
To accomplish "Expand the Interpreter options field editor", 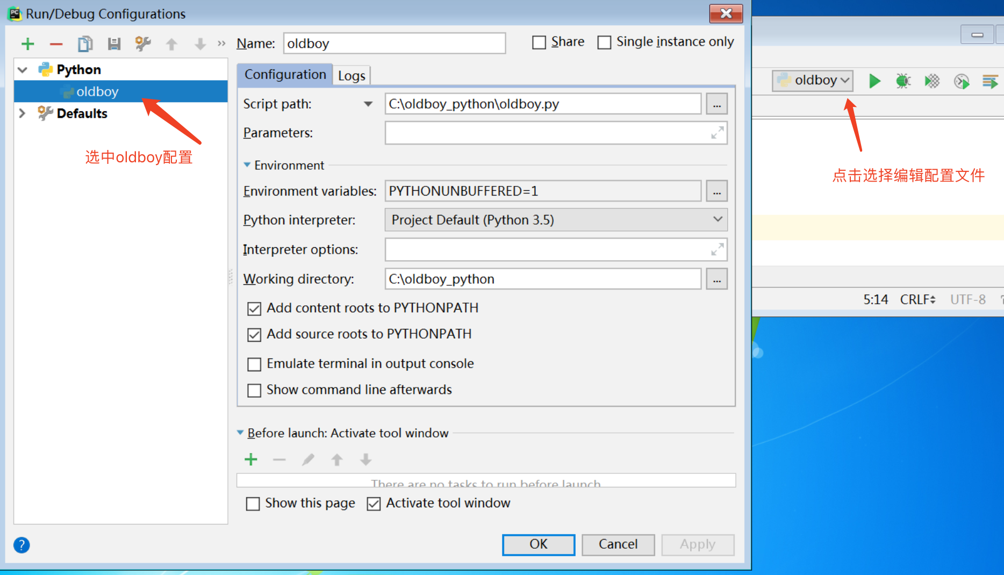I will pyautogui.click(x=717, y=249).
